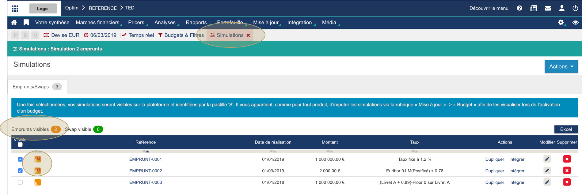This screenshot has height=195, width=582.
Task: Expand Pricers menu
Action: click(137, 22)
